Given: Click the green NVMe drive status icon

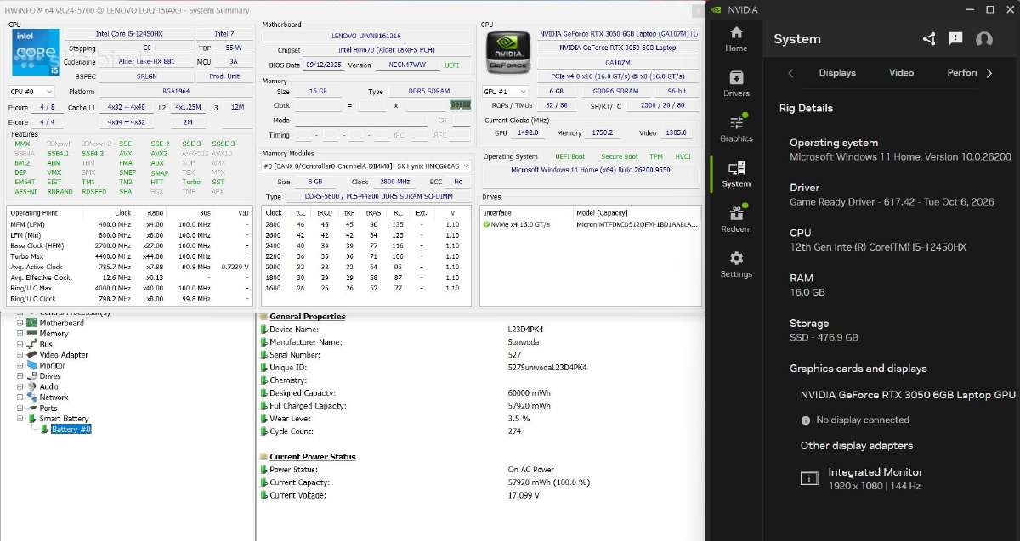Looking at the screenshot, I should coord(487,224).
